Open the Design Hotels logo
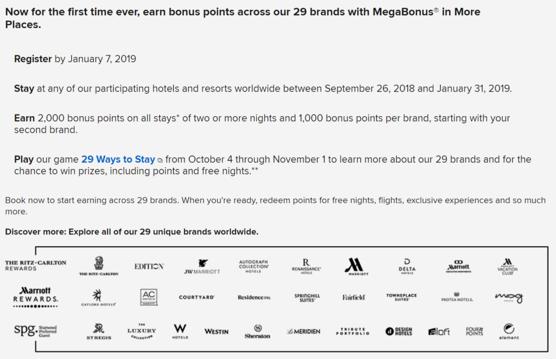The width and height of the screenshot is (556, 359). tap(399, 331)
